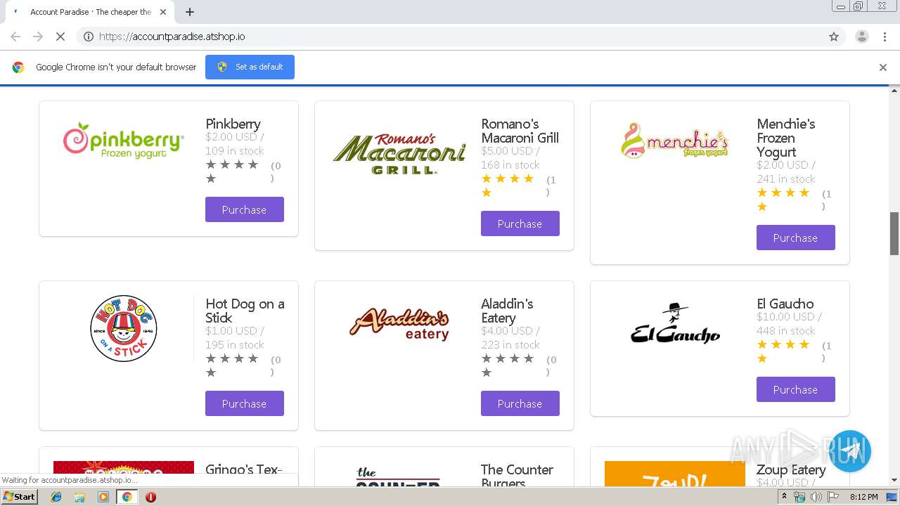The image size is (900, 506).
Task: Open the volume control in system tray
Action: (816, 497)
